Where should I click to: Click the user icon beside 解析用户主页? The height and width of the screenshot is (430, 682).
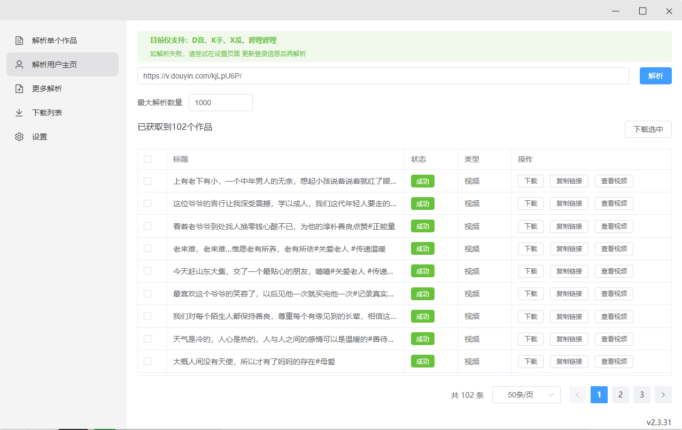coord(19,65)
